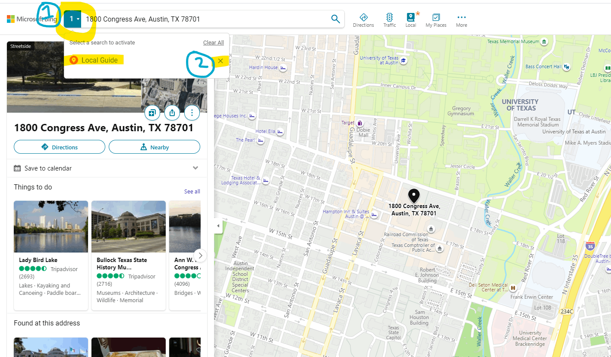Click the 1800 Congress Ave map pin
Image resolution: width=611 pixels, height=357 pixels.
pyautogui.click(x=414, y=196)
